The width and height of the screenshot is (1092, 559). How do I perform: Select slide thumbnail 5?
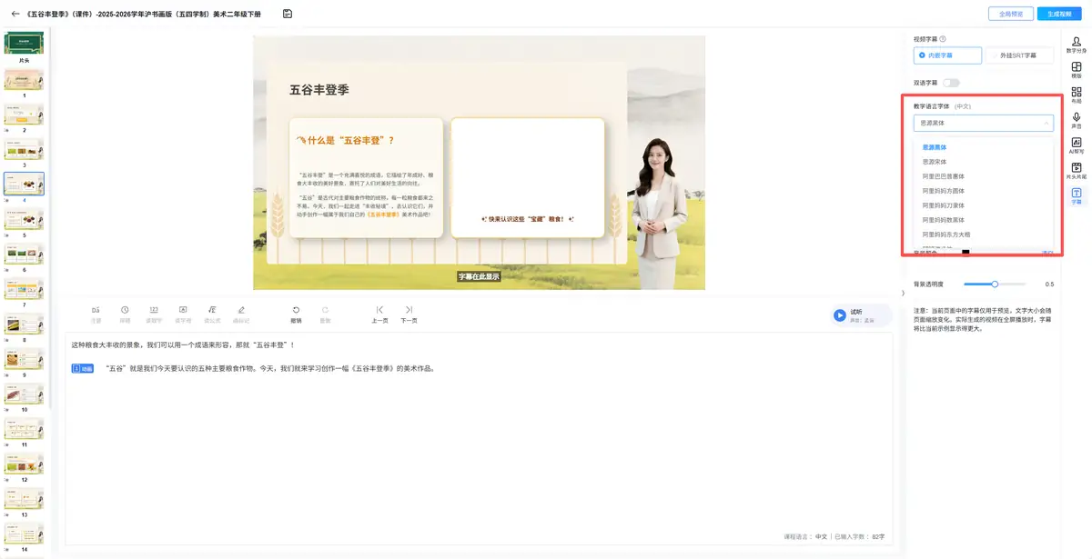(x=24, y=219)
